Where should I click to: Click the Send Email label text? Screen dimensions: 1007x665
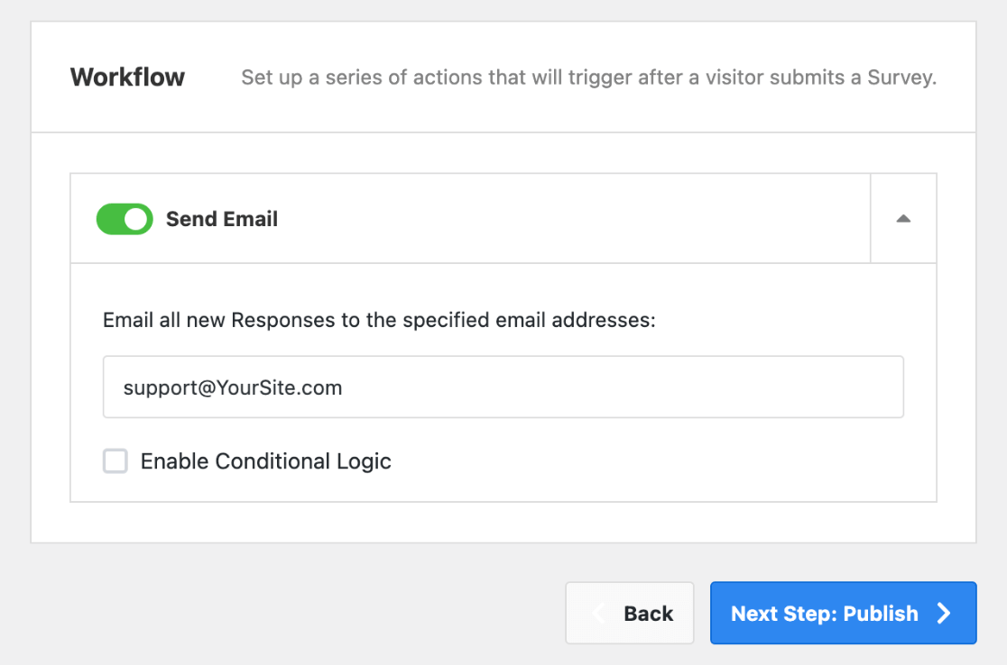pos(222,219)
